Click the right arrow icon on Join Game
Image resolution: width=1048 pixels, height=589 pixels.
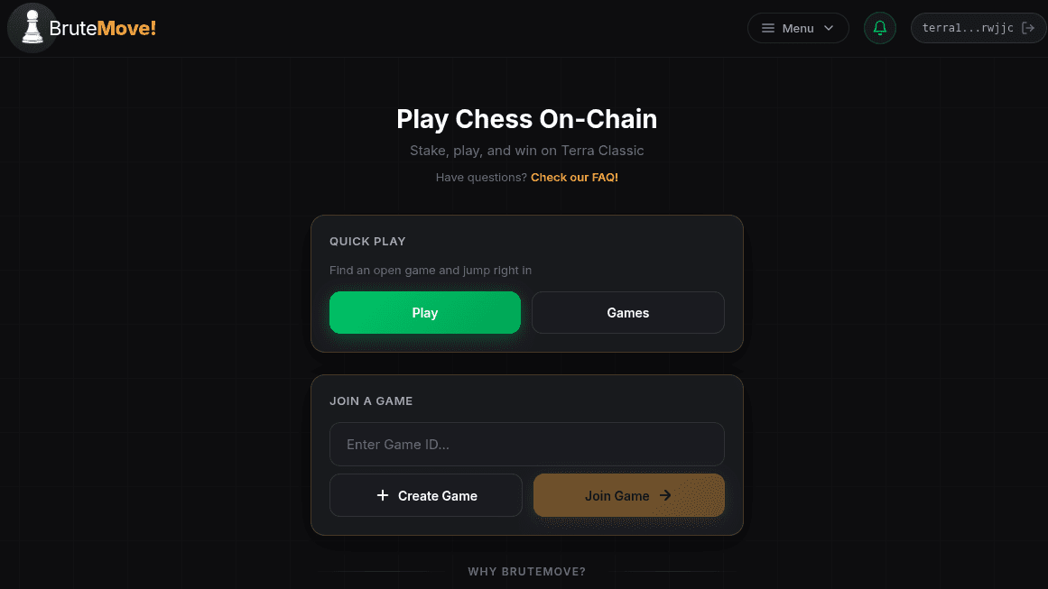tap(665, 495)
